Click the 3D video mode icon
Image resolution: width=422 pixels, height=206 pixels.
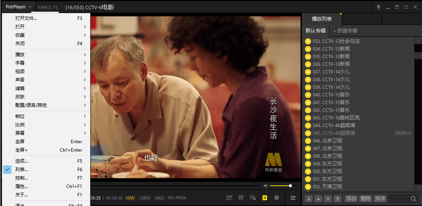pyautogui.click(x=241, y=198)
